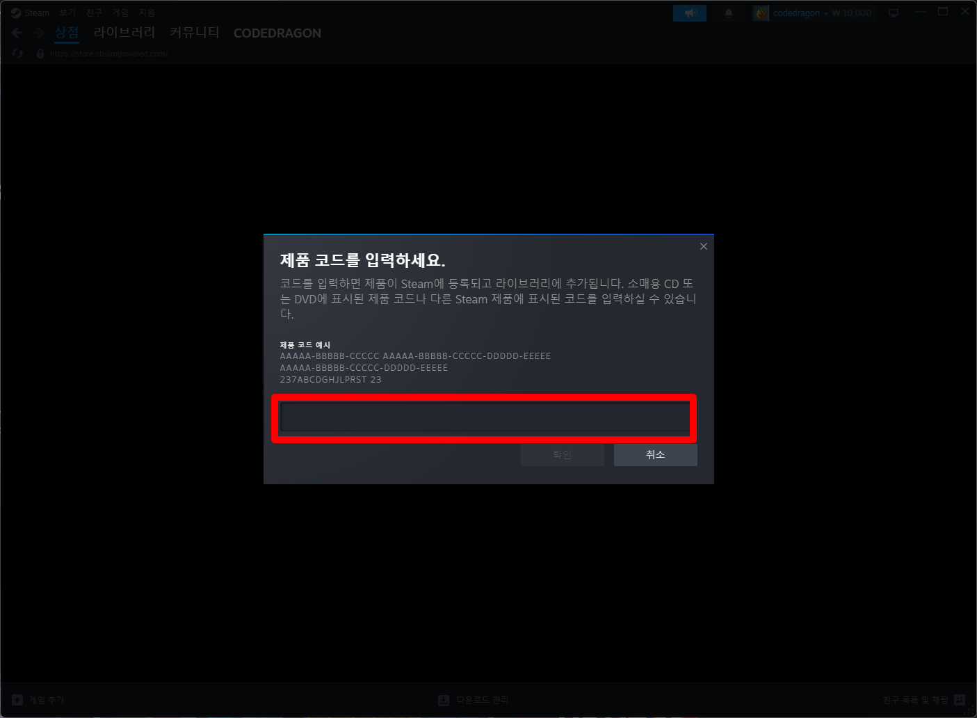977x718 pixels.
Task: Open the 보기 menu
Action: [67, 13]
